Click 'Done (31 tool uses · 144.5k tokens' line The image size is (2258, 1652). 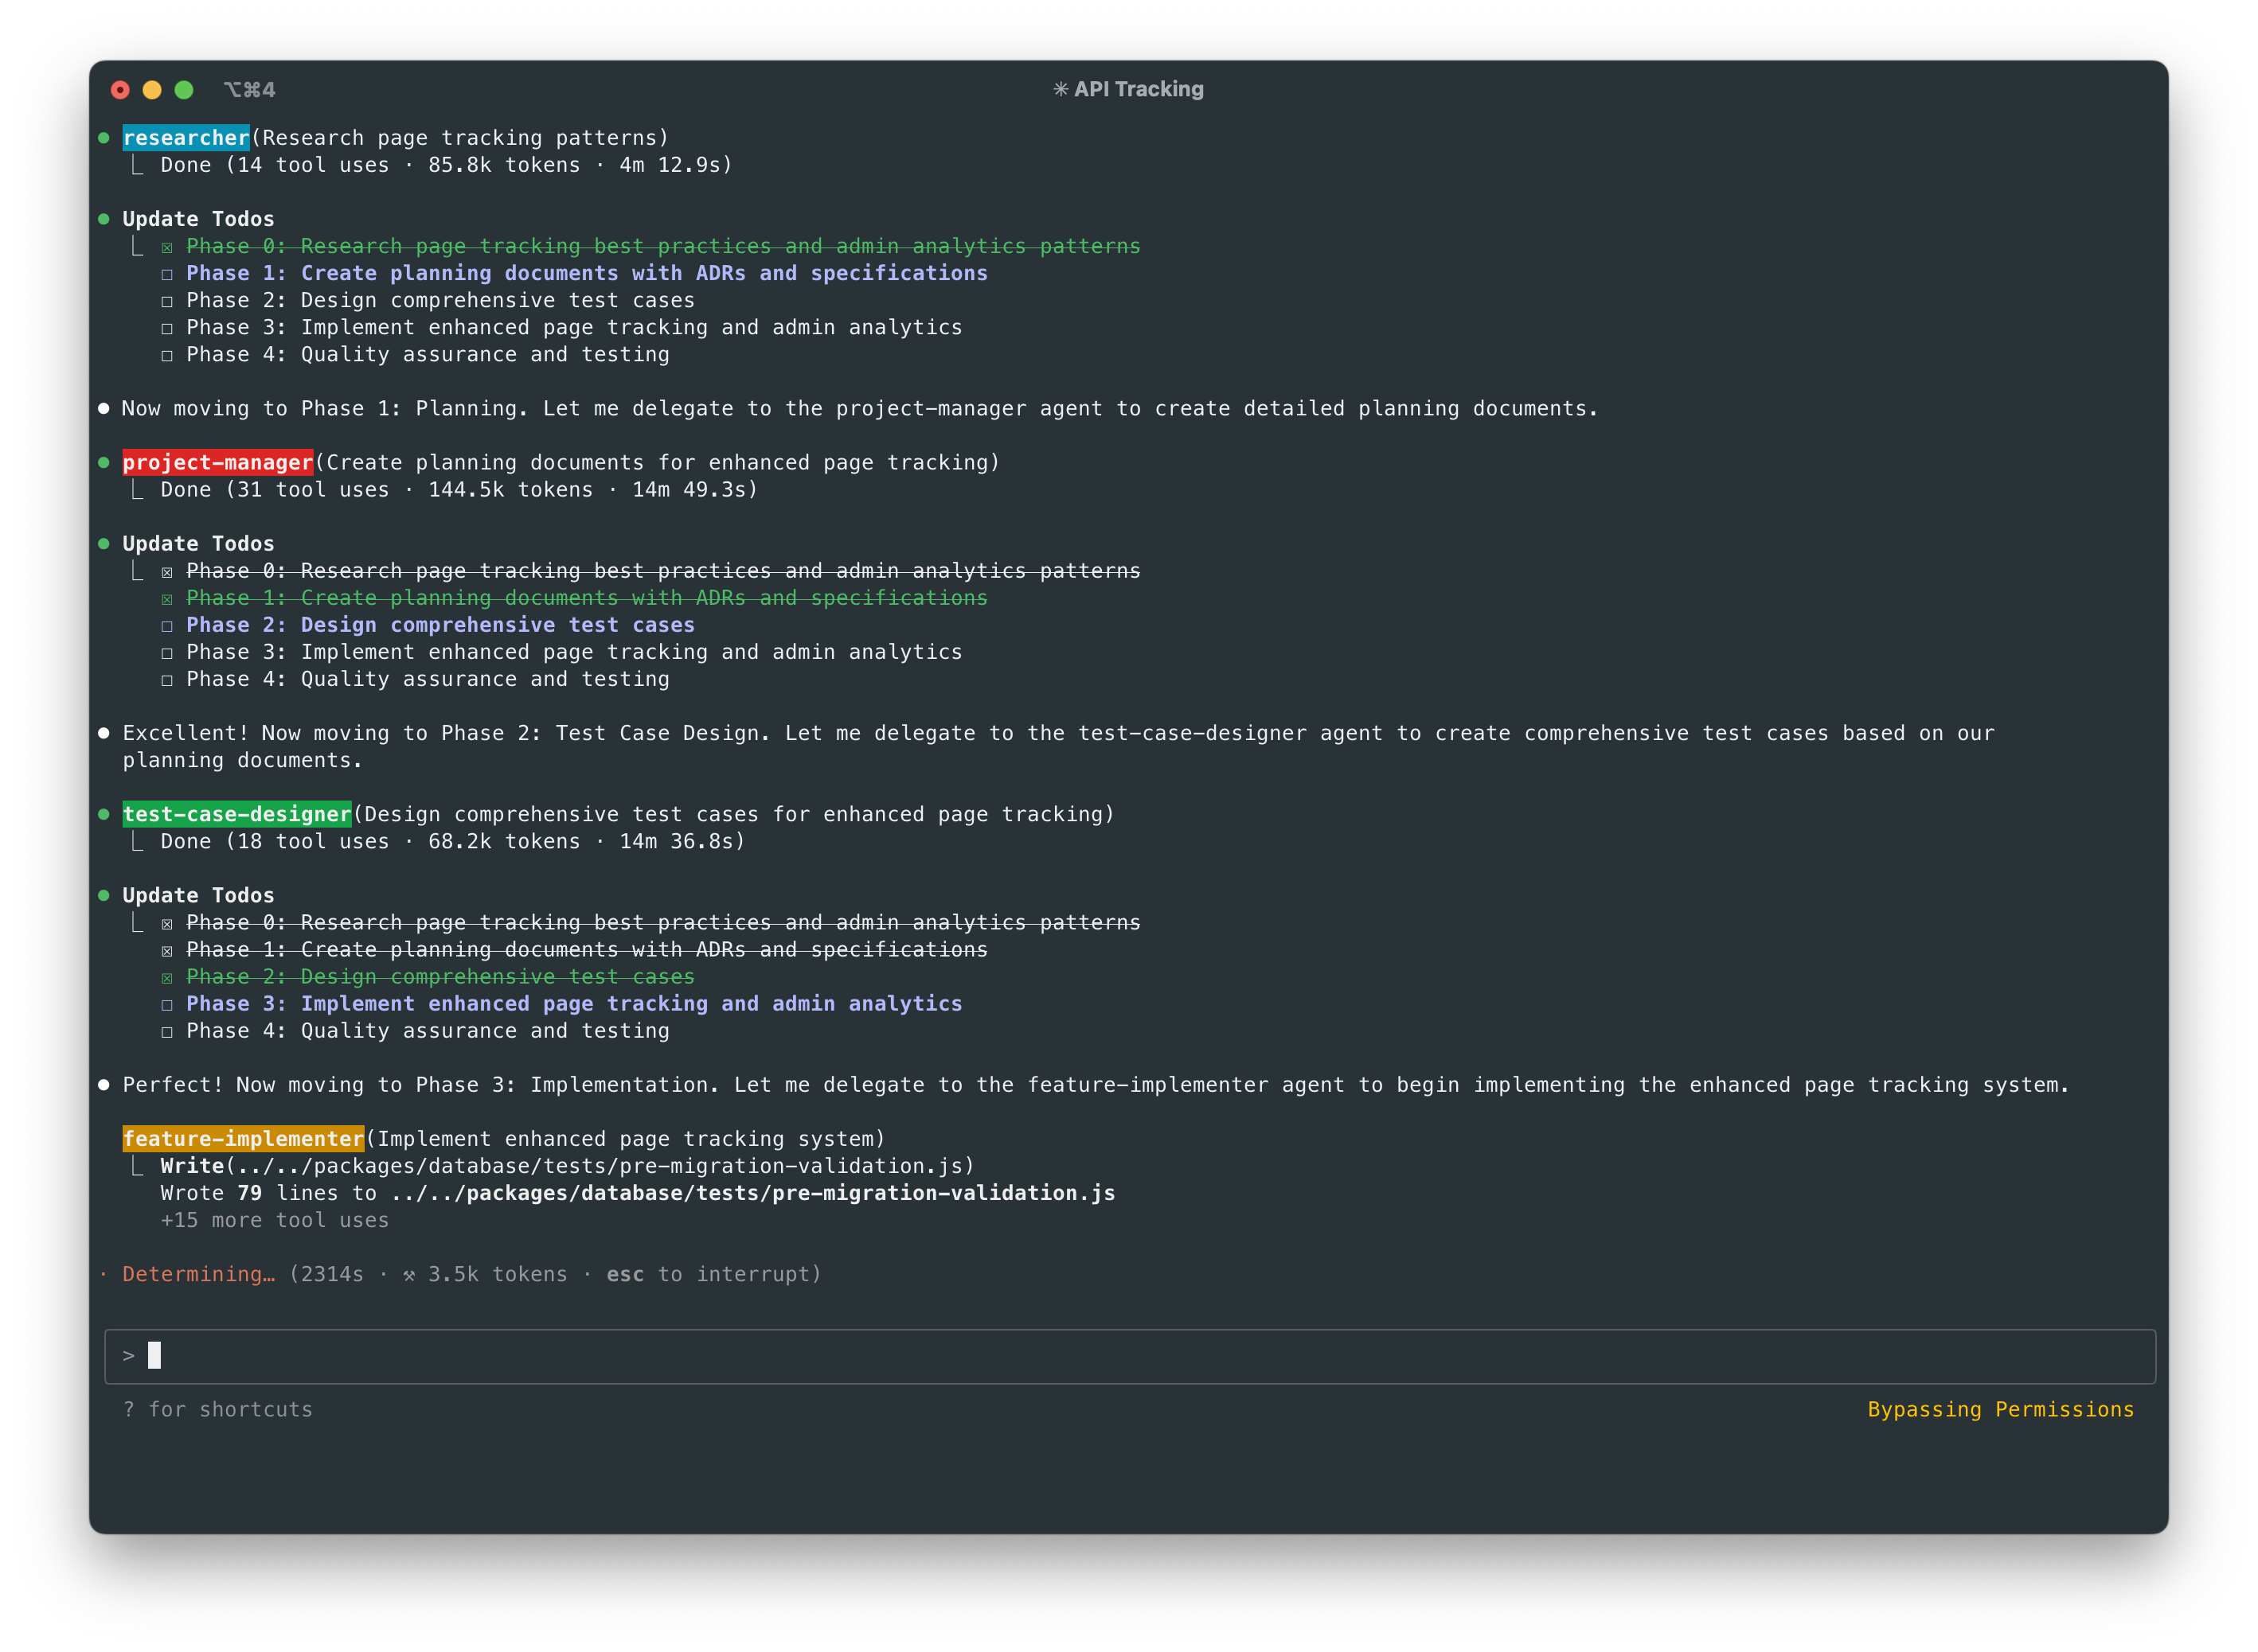click(x=459, y=490)
